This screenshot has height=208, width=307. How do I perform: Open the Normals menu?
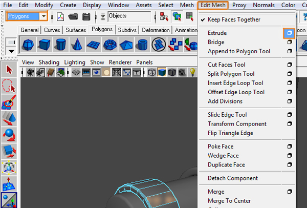[x=264, y=5]
